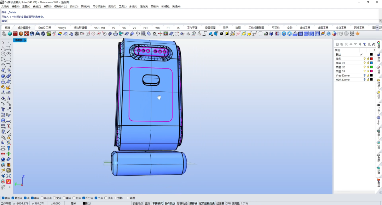
Task: Open the 文件(F) menu
Action: click(x=5, y=7)
